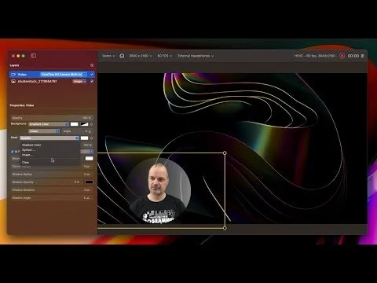This screenshot has width=377, height=283.
Task: Click the circle icon at Mask row end
Action: click(x=91, y=138)
